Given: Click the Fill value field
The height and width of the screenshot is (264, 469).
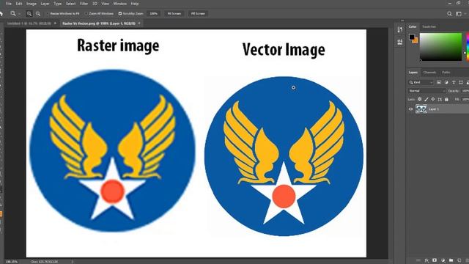Looking at the screenshot, I should click(465, 99).
